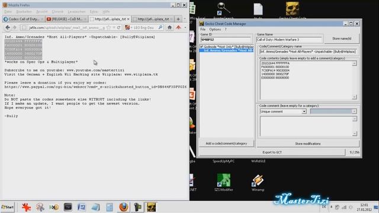This screenshot has width=379, height=213.
Task: Open new Firefox tab with plus button
Action: [178, 19]
